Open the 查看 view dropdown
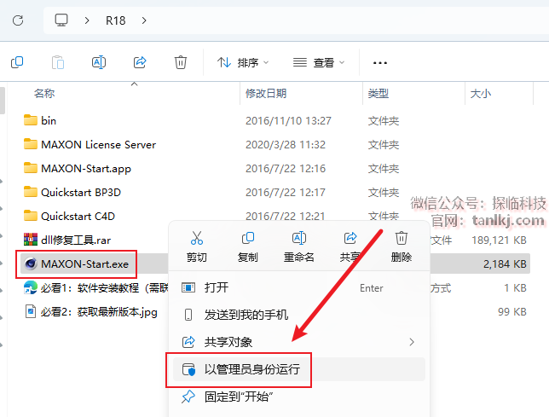549x417 pixels. click(x=319, y=62)
